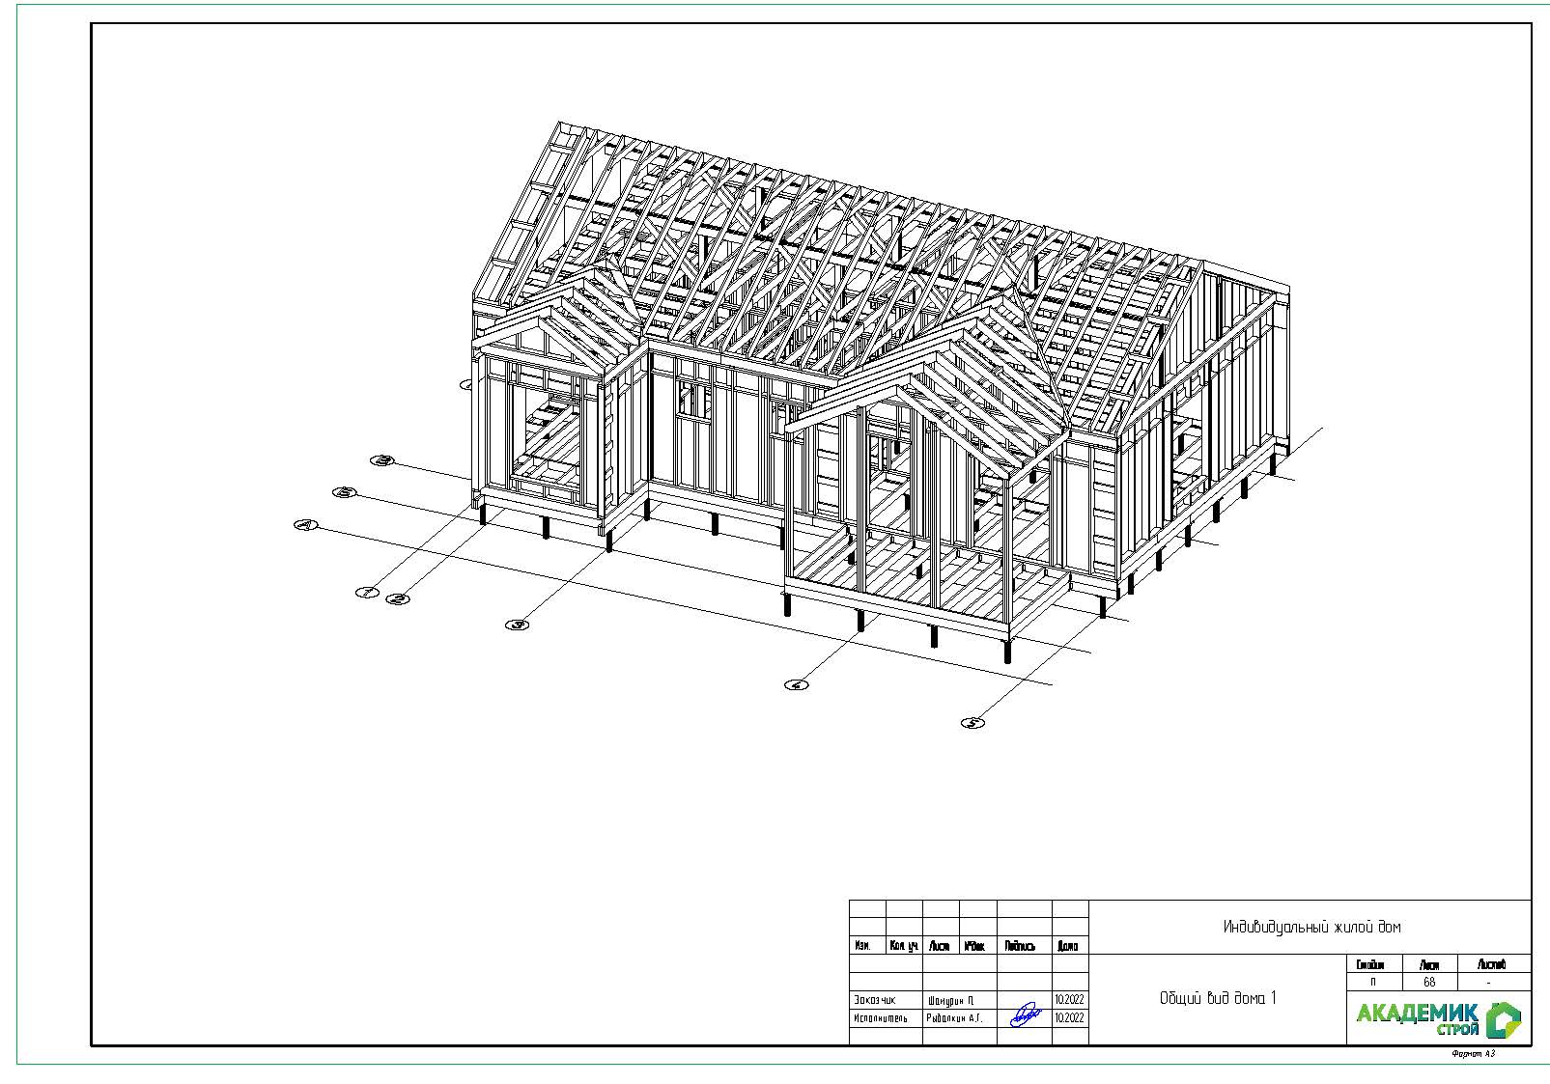Viewport: 1550px width, 1084px height.
Task: Click the 'Исполнитель' label cell
Action: [880, 1018]
